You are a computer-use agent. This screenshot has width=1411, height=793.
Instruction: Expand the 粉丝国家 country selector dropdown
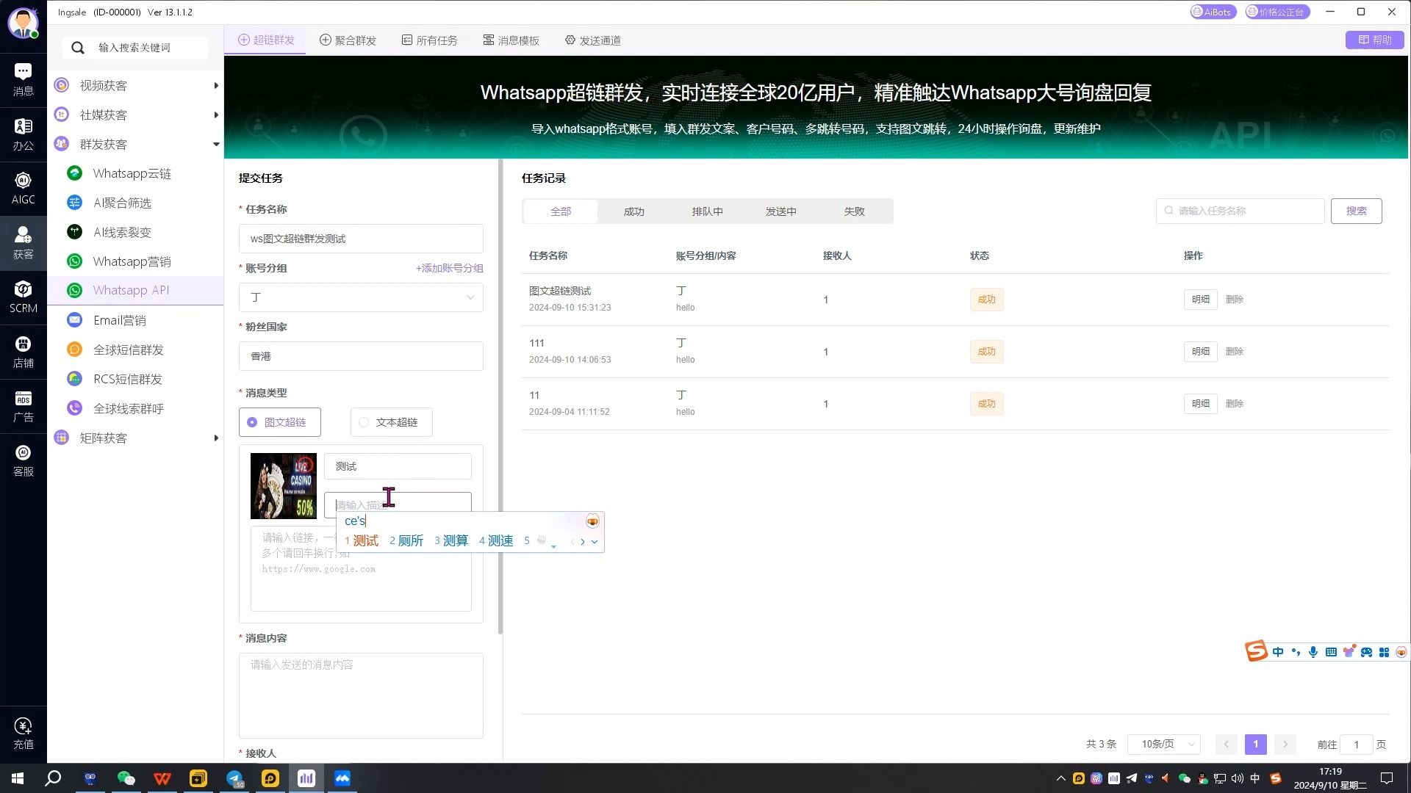(x=362, y=356)
